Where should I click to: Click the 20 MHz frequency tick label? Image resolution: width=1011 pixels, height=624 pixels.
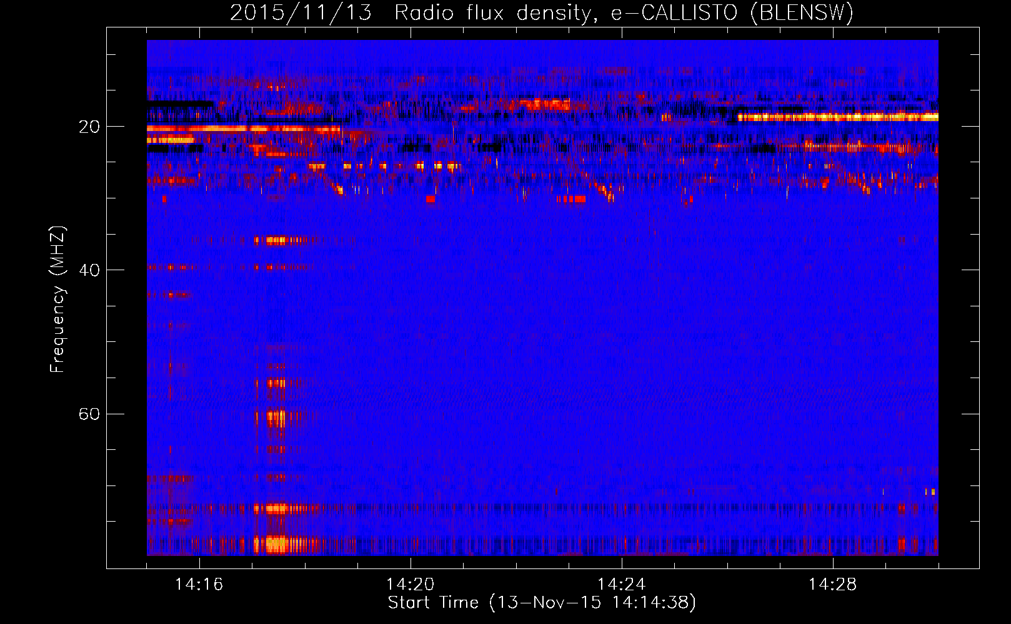pos(89,127)
